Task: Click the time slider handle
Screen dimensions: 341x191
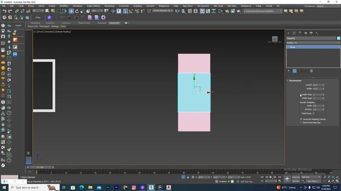Action: coord(40,168)
